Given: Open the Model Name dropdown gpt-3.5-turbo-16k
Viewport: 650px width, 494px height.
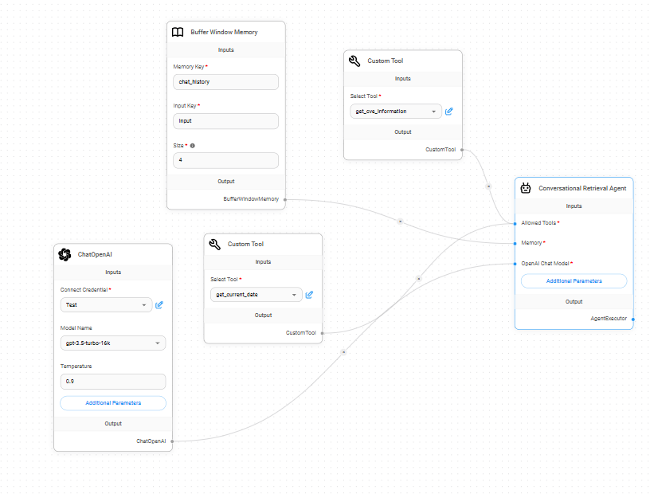Looking at the screenshot, I should click(x=112, y=343).
